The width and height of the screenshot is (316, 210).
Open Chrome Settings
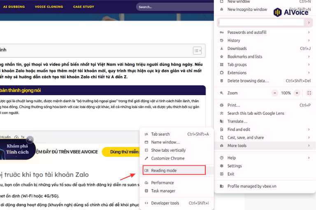(265, 166)
